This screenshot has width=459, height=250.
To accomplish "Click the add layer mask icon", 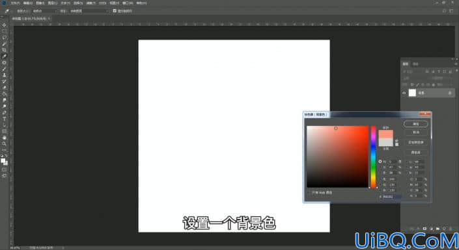I will tap(424, 229).
